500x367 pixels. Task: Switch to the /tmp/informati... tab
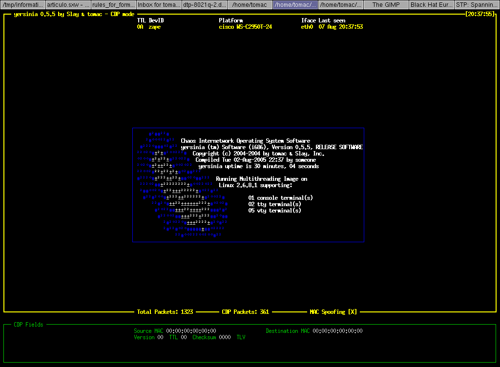pos(22,5)
